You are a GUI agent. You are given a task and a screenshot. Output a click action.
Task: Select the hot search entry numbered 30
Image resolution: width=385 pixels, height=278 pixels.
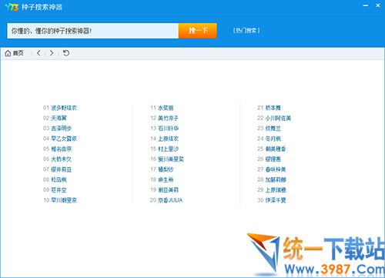pos(272,200)
